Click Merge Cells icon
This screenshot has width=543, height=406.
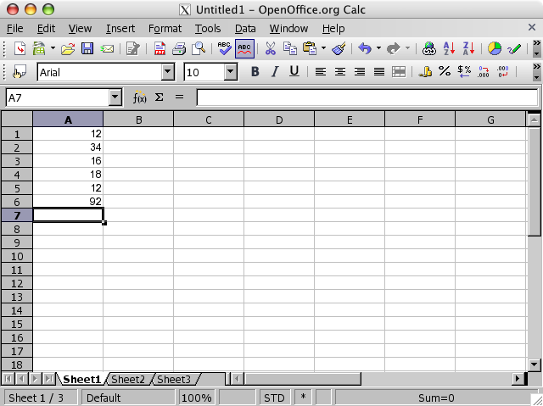(399, 71)
